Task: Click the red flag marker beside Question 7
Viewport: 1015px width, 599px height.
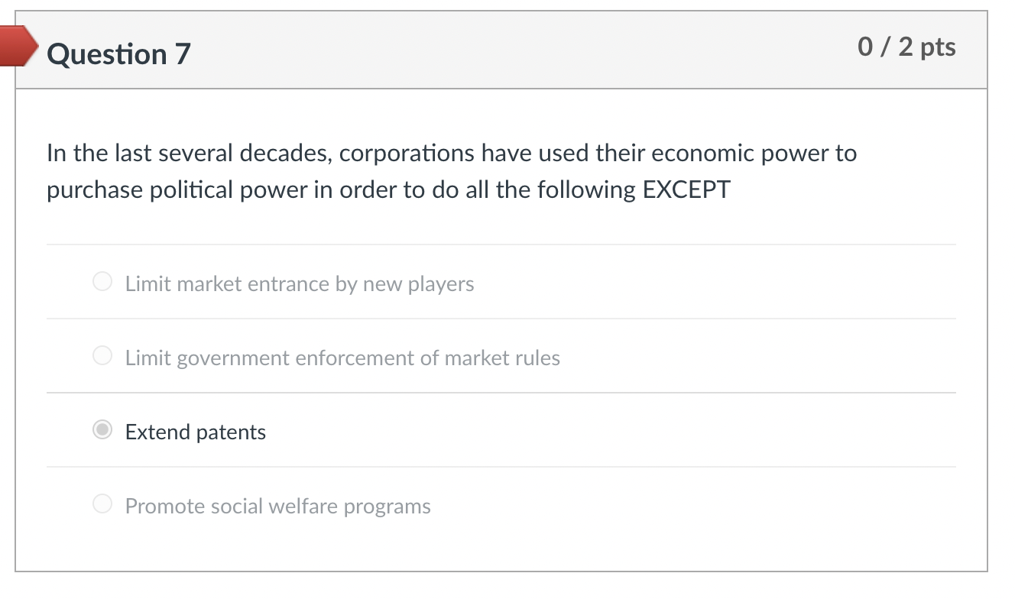Action: pos(17,47)
